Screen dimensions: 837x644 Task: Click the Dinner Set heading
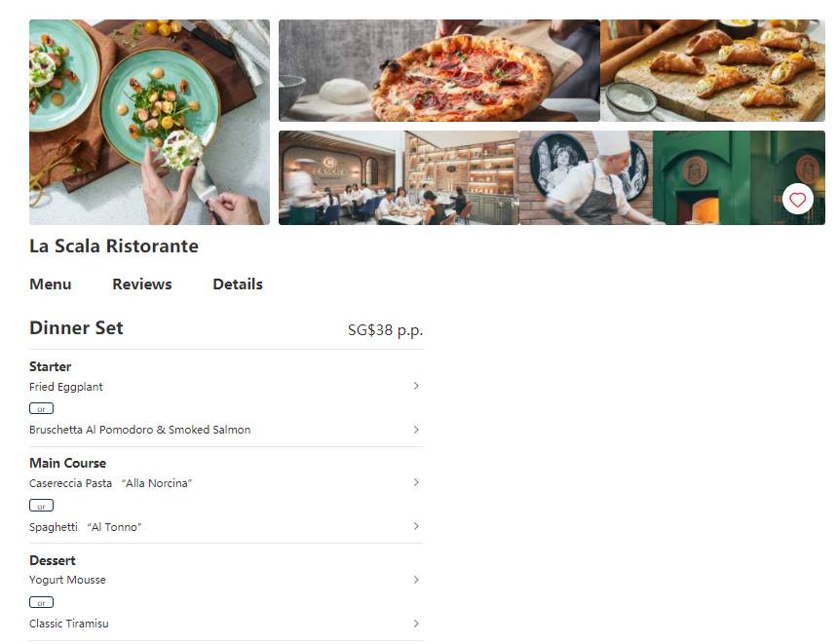click(76, 328)
